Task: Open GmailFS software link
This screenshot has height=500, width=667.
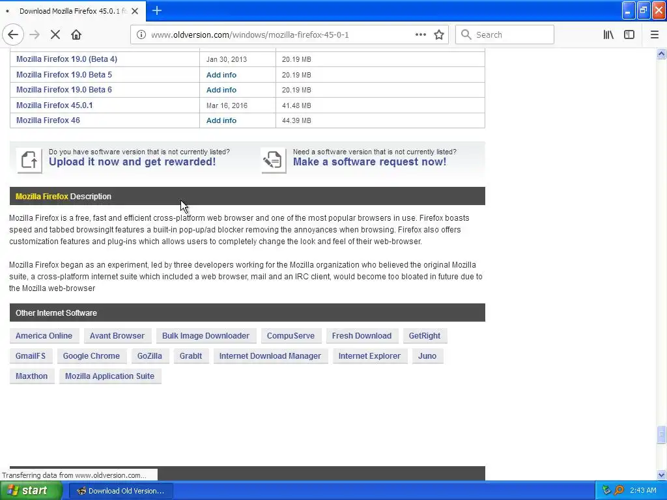Action: [30, 356]
